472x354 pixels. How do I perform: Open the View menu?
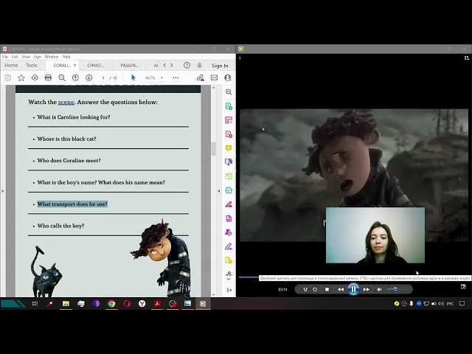click(x=26, y=57)
